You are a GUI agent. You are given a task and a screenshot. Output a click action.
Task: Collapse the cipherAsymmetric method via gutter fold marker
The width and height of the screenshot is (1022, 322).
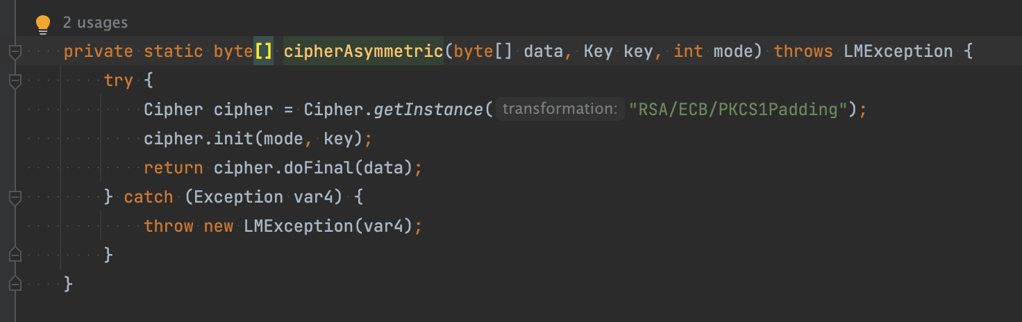click(15, 51)
